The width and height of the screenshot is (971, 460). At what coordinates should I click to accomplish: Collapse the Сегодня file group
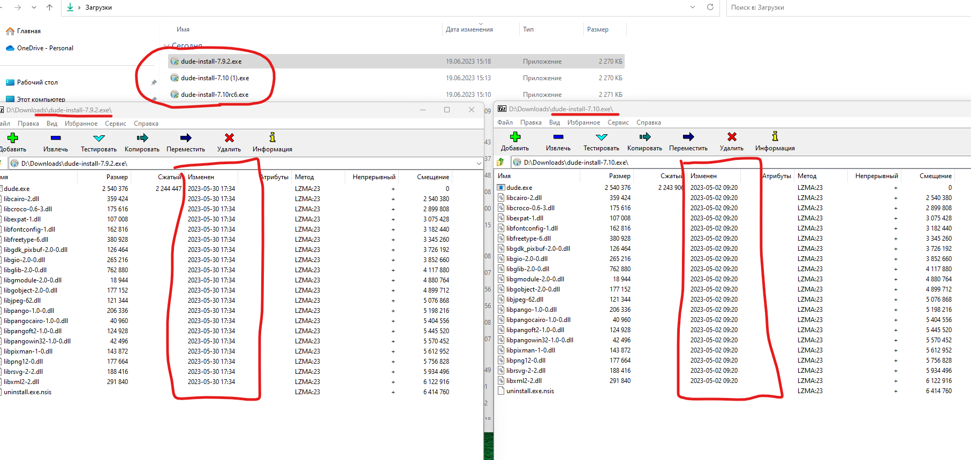[x=166, y=46]
